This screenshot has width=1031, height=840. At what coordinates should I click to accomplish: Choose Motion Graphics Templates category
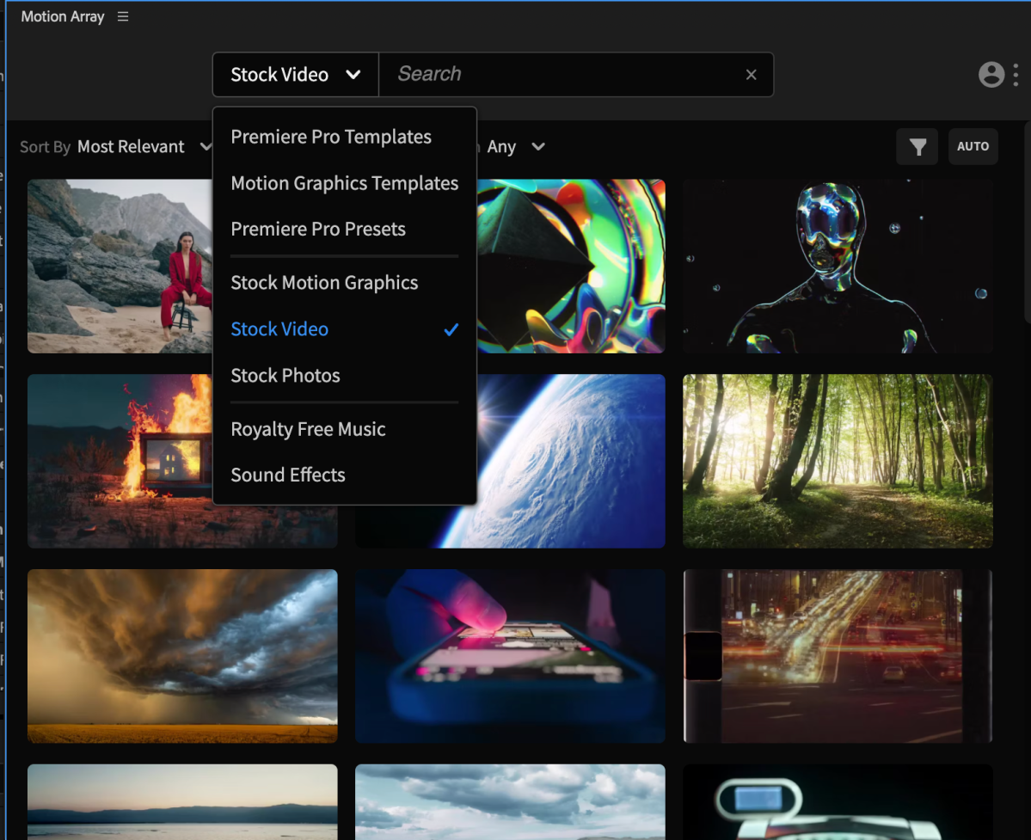coord(345,183)
